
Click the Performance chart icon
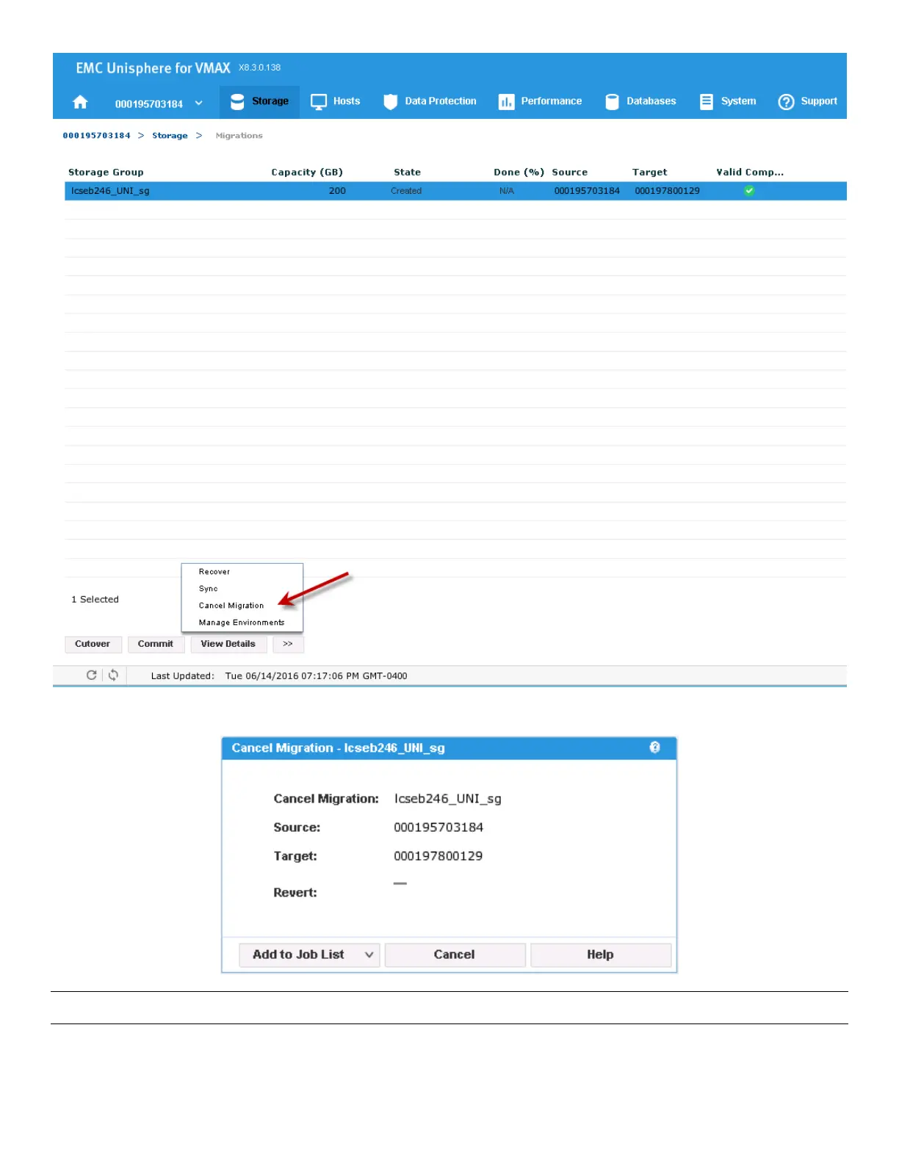(506, 102)
